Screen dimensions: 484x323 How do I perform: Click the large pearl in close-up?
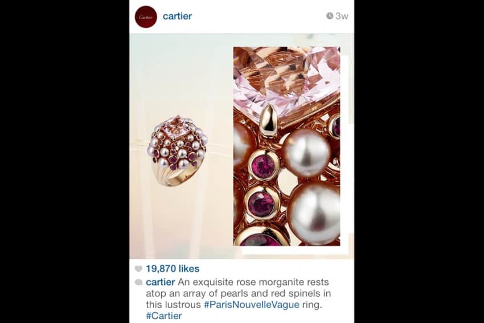coord(306,153)
